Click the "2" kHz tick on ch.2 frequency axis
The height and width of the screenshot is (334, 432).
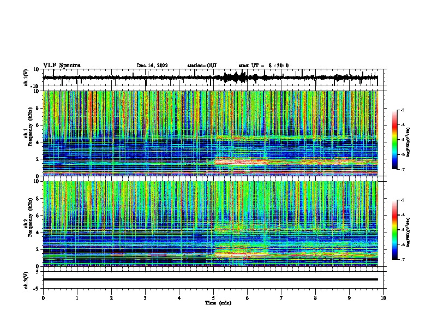38,249
